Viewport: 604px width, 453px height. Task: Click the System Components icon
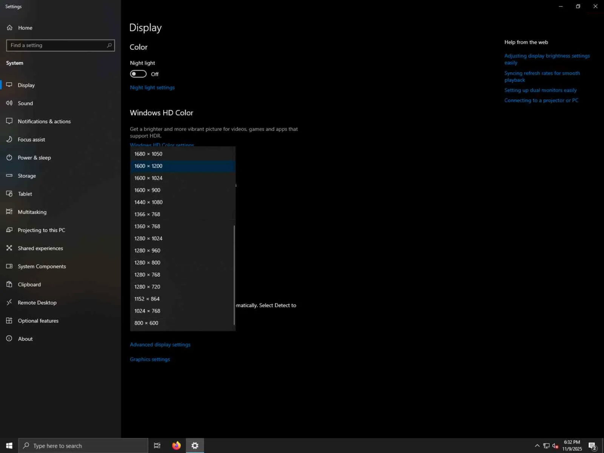9,266
